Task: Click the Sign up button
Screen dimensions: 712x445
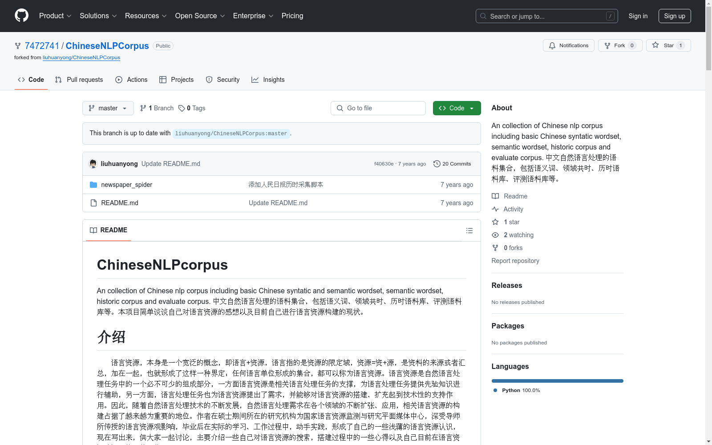Action: [674, 16]
